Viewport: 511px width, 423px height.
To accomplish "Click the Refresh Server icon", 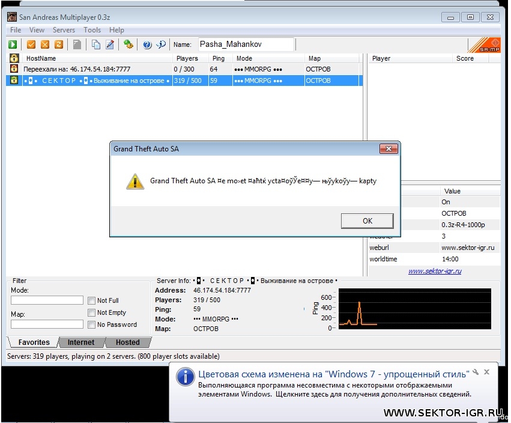I will coord(59,44).
